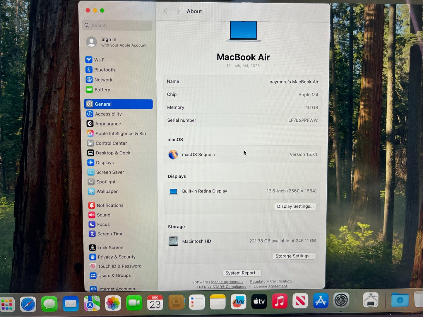Open Photos app in the Dock
Viewport: 423px width, 317px height.
point(113,303)
